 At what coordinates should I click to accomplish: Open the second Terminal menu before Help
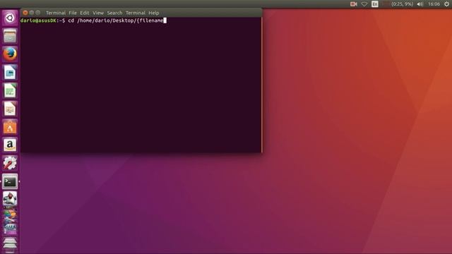point(136,13)
